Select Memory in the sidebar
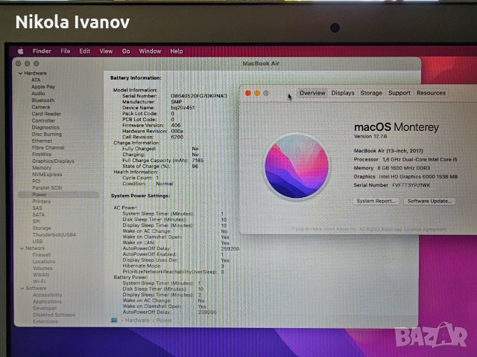This screenshot has width=477, height=357. pyautogui.click(x=42, y=168)
